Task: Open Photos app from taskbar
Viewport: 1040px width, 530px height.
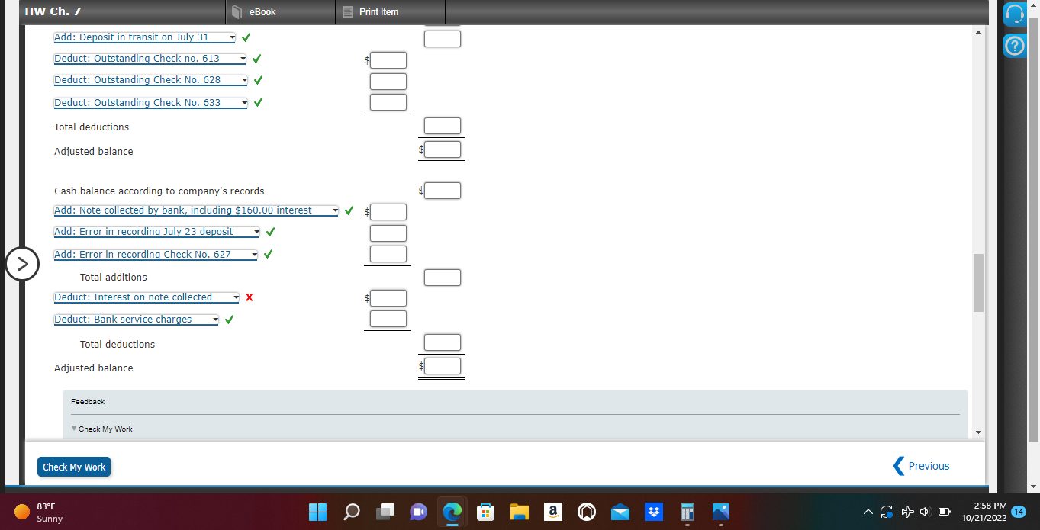Action: click(x=721, y=512)
